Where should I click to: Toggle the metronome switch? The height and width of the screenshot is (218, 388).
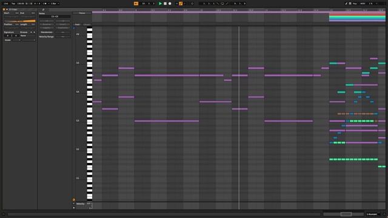click(45, 4)
